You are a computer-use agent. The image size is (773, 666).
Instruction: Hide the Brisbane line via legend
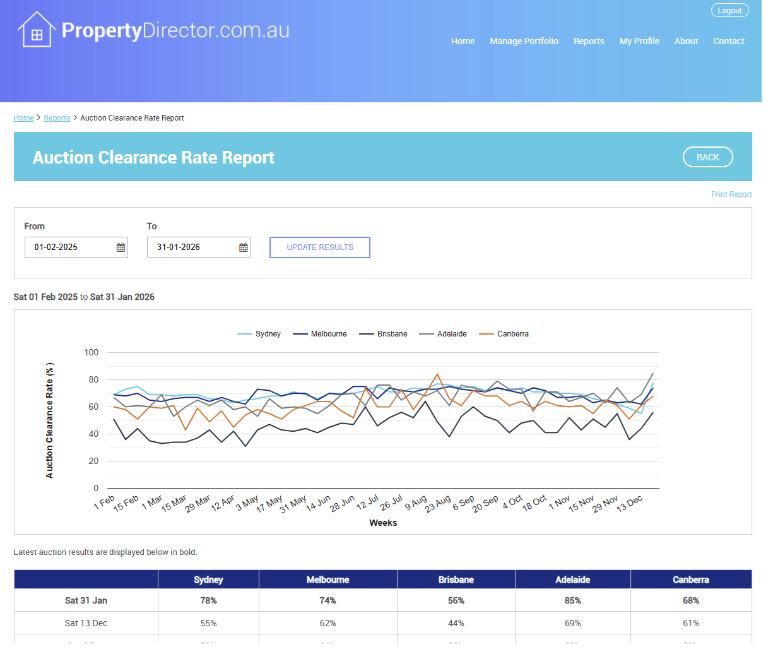coord(384,334)
